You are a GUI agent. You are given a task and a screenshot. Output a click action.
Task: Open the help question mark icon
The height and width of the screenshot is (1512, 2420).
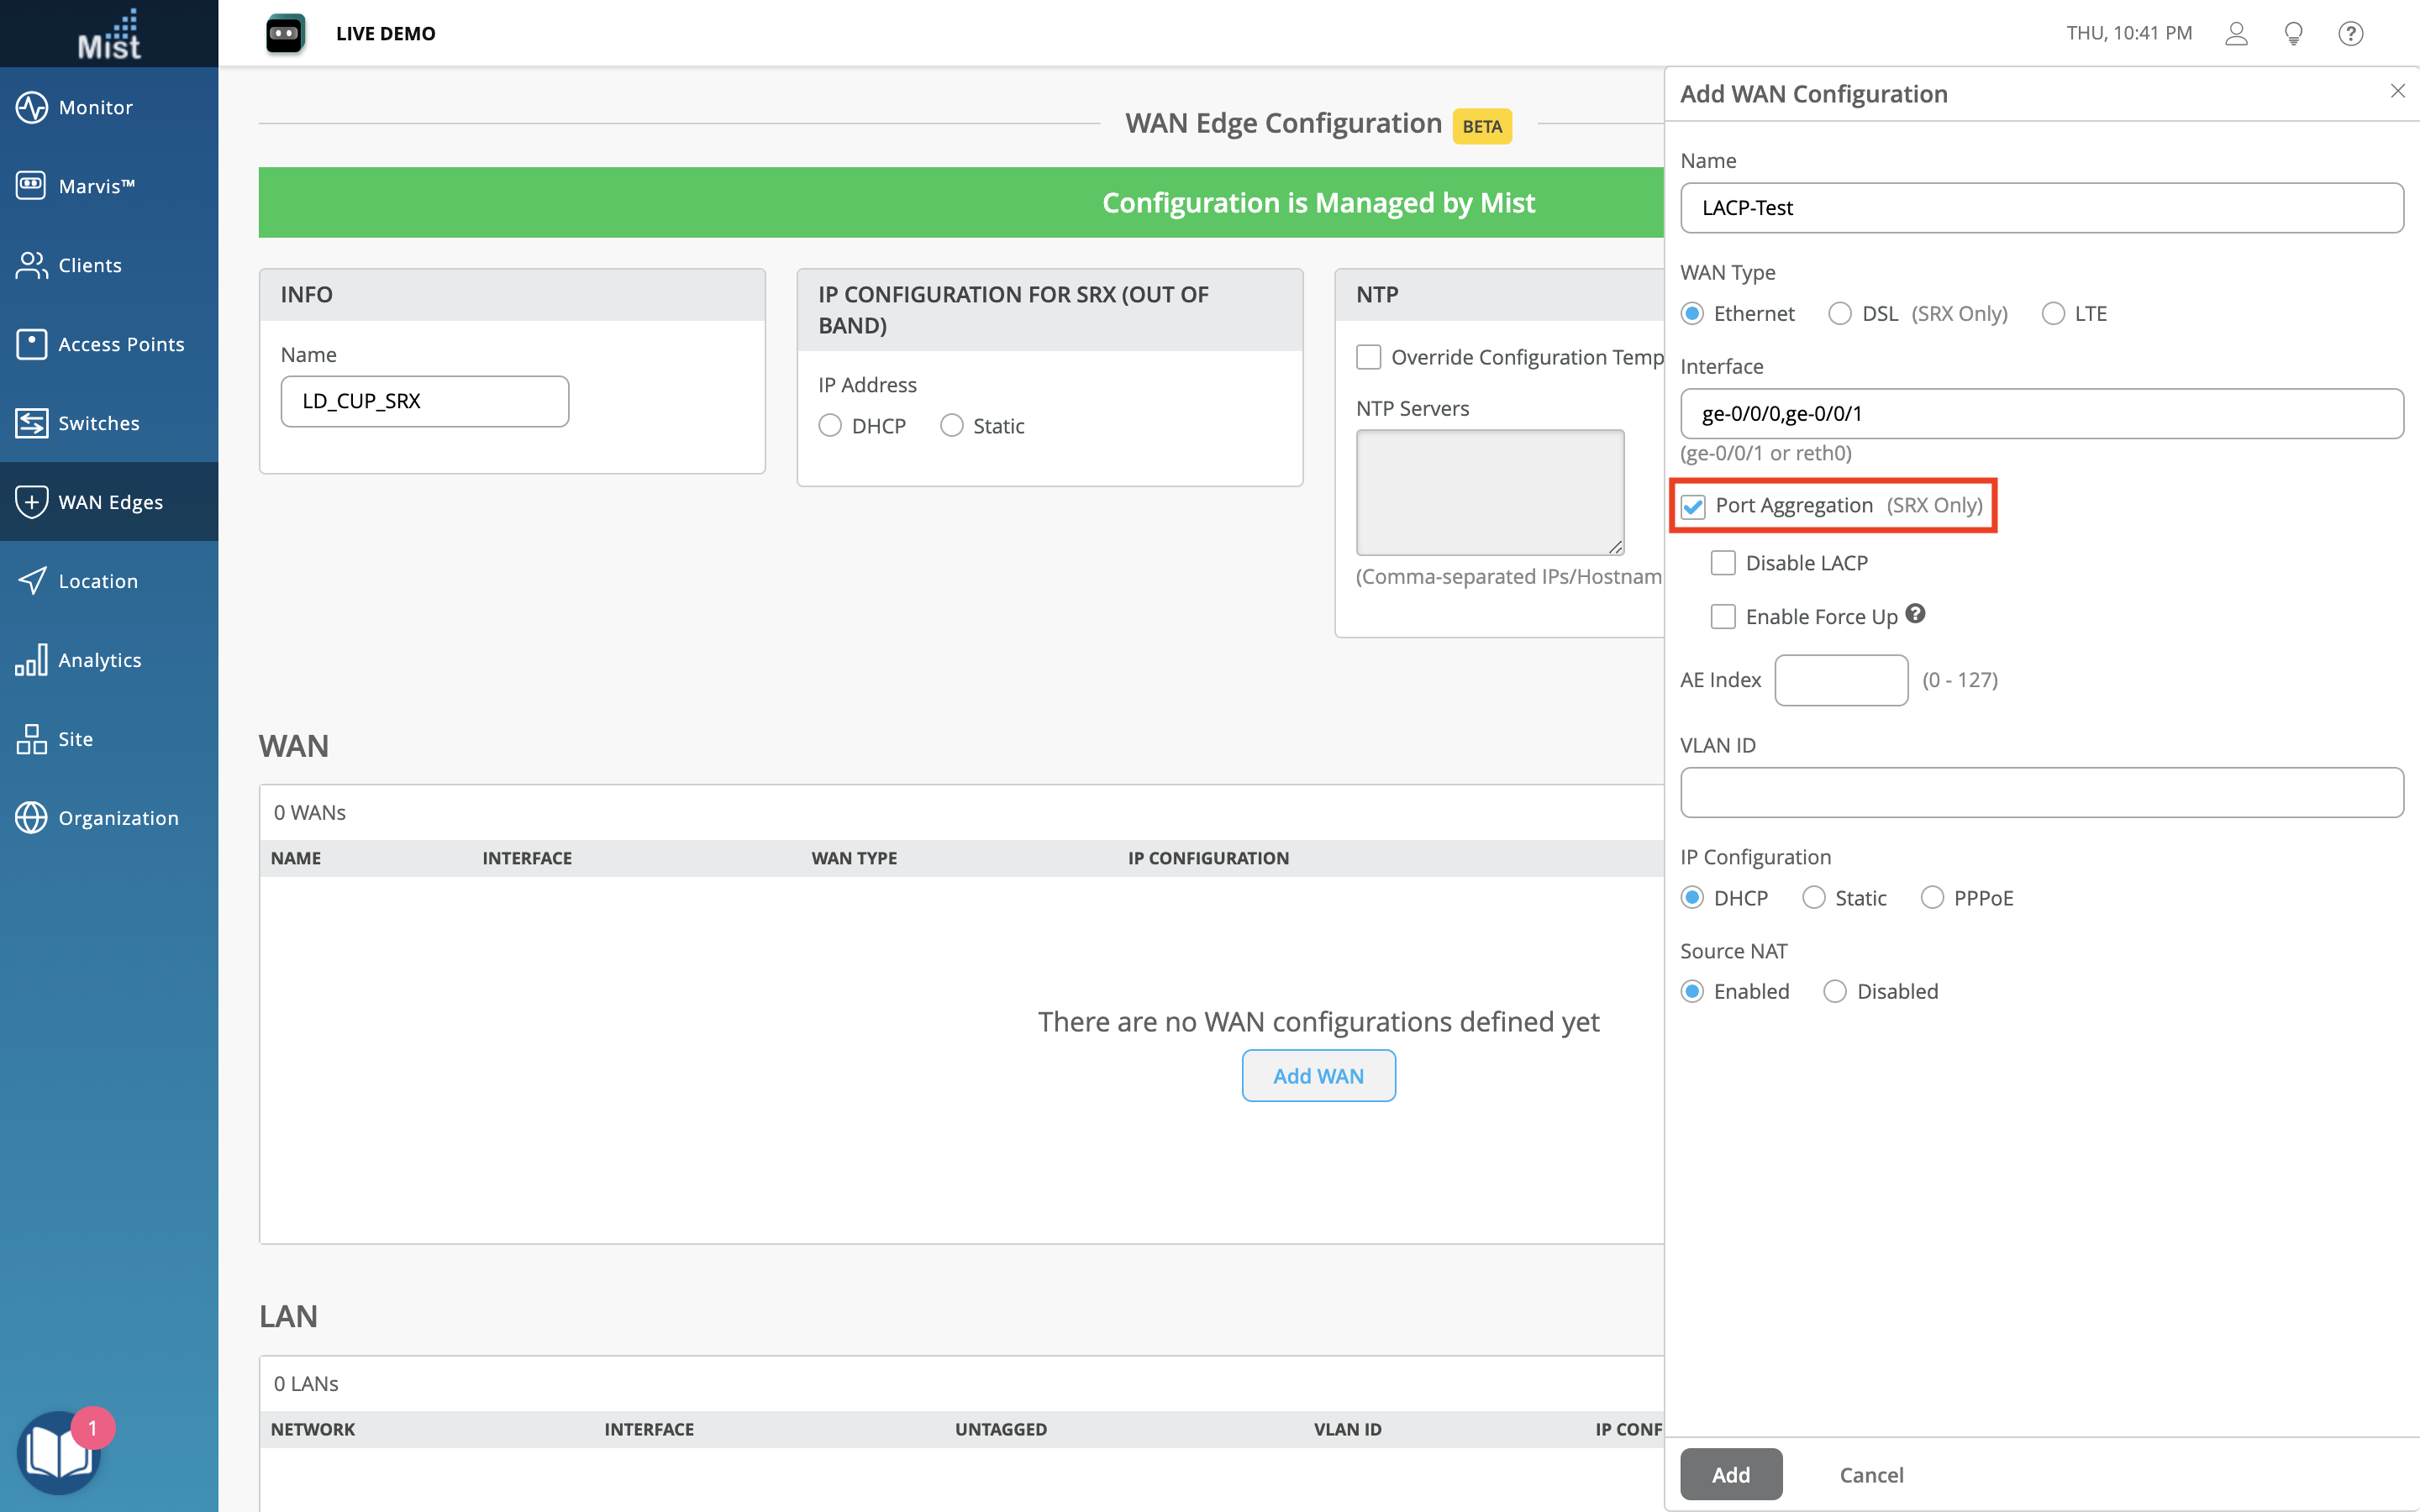(x=2350, y=33)
